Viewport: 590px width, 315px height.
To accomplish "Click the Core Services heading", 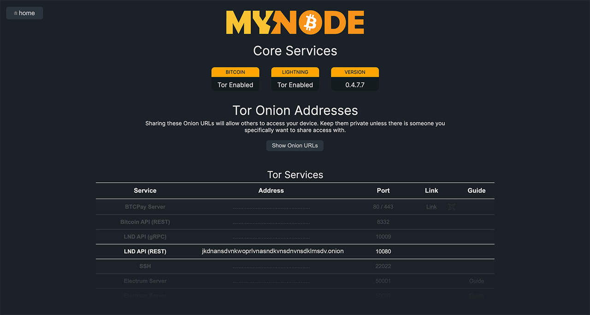I will (x=295, y=51).
